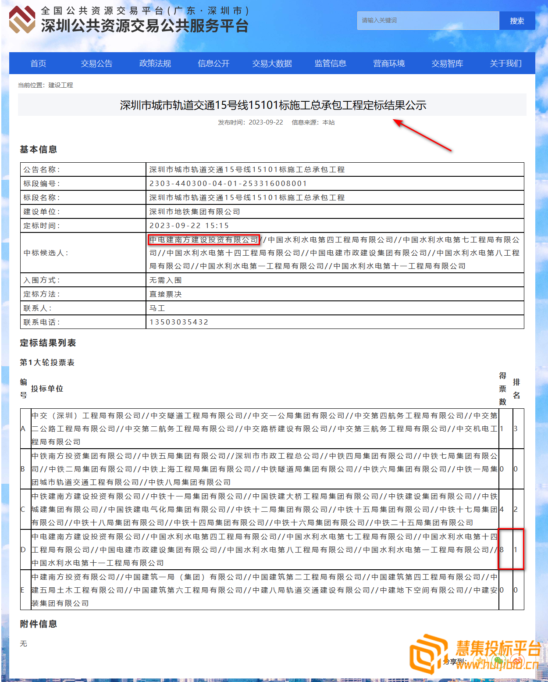Select 信息公开 in the nav bar

coord(214,63)
